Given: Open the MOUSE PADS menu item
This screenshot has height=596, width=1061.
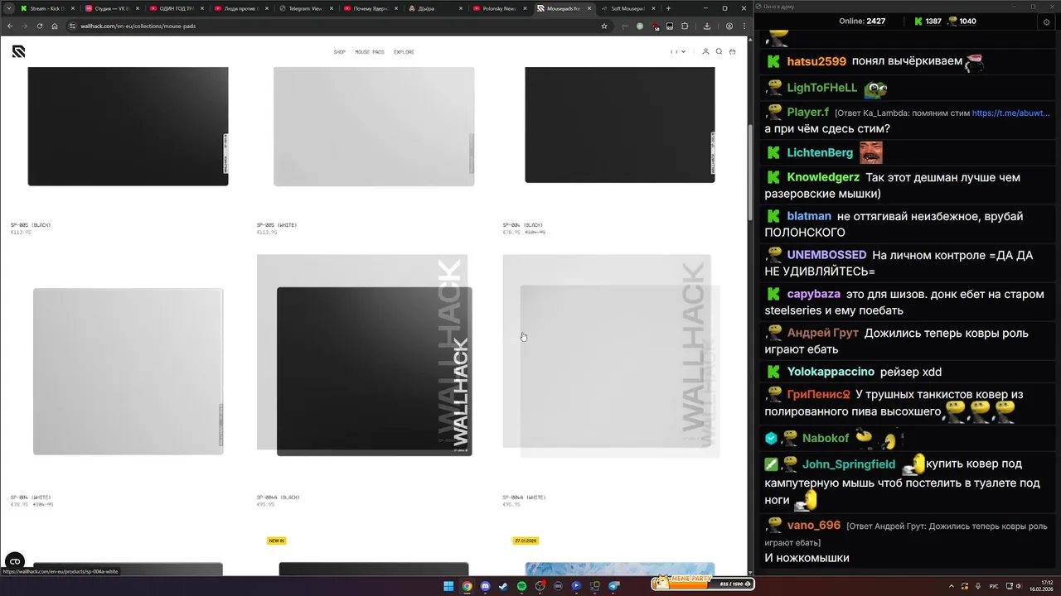Looking at the screenshot, I should coord(370,52).
